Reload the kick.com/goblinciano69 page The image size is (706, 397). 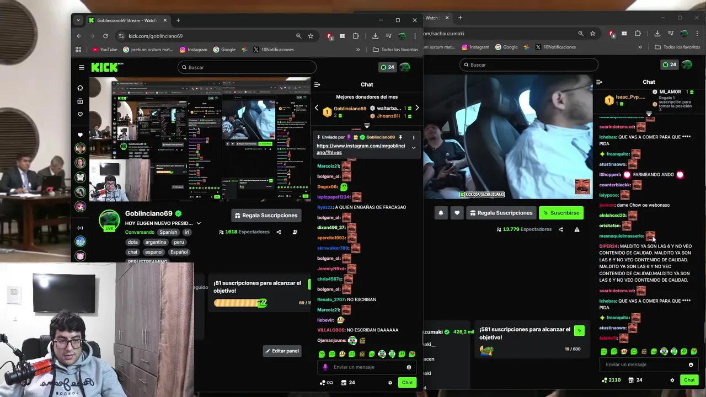tap(105, 36)
